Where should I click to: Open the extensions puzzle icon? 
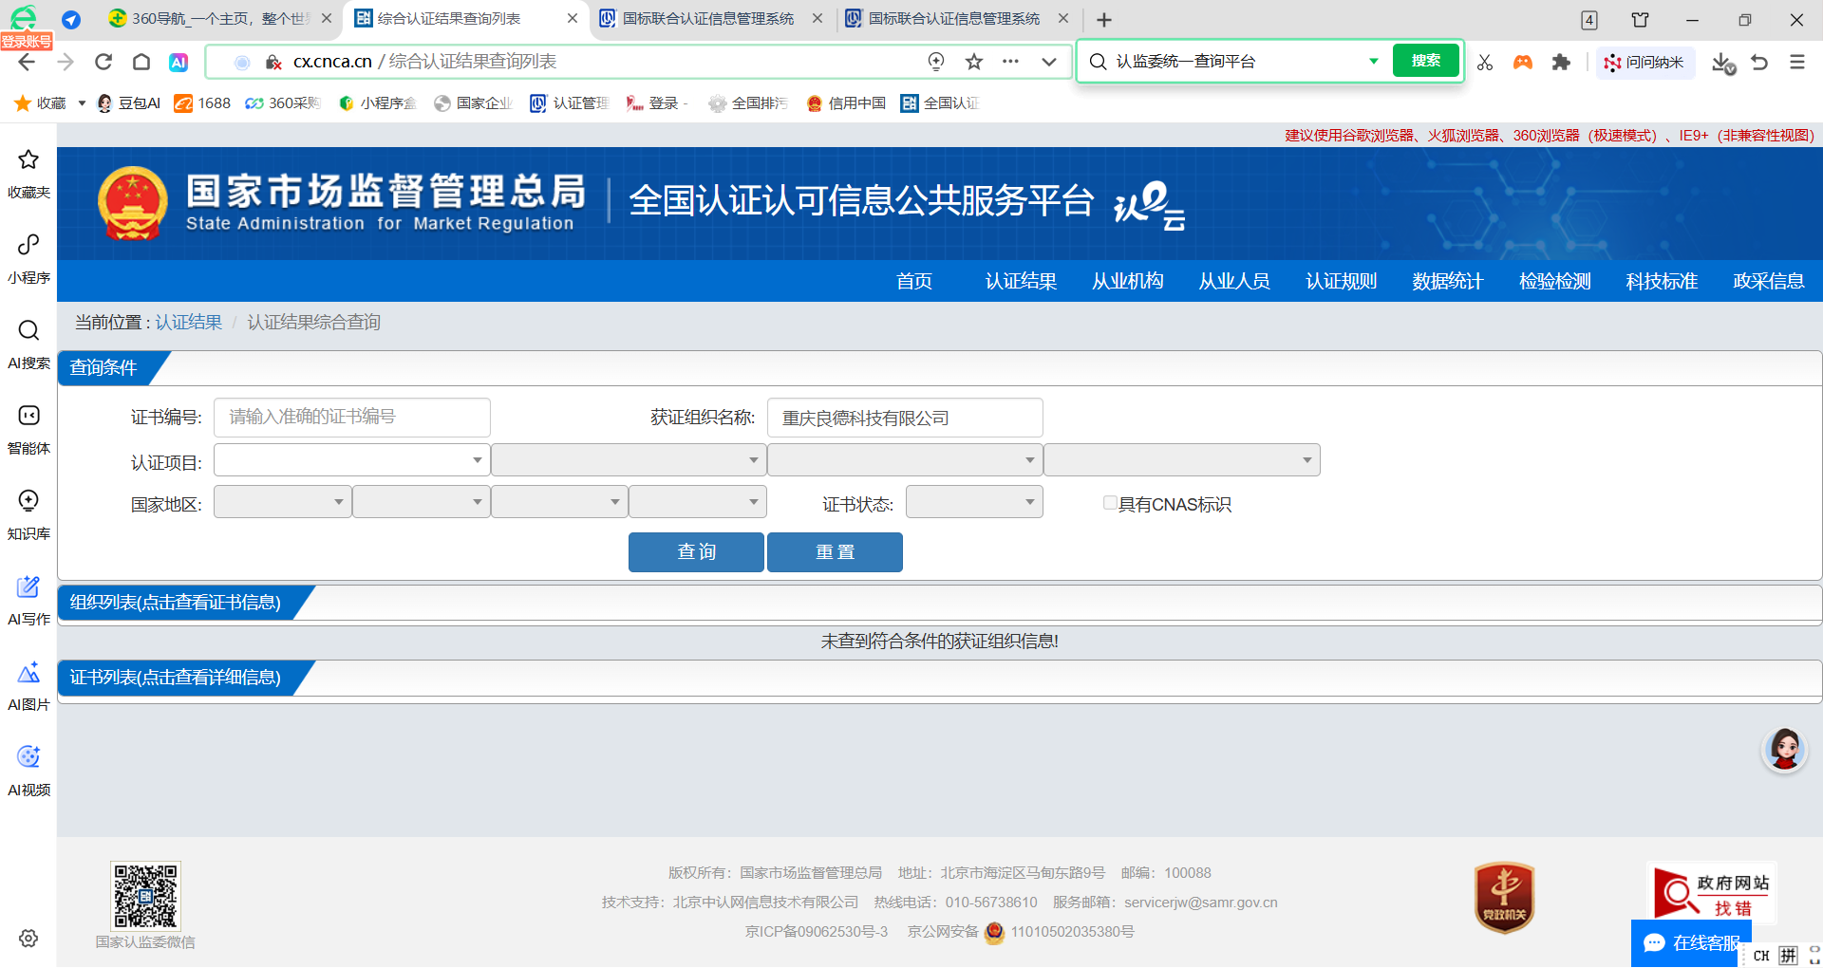click(x=1561, y=62)
